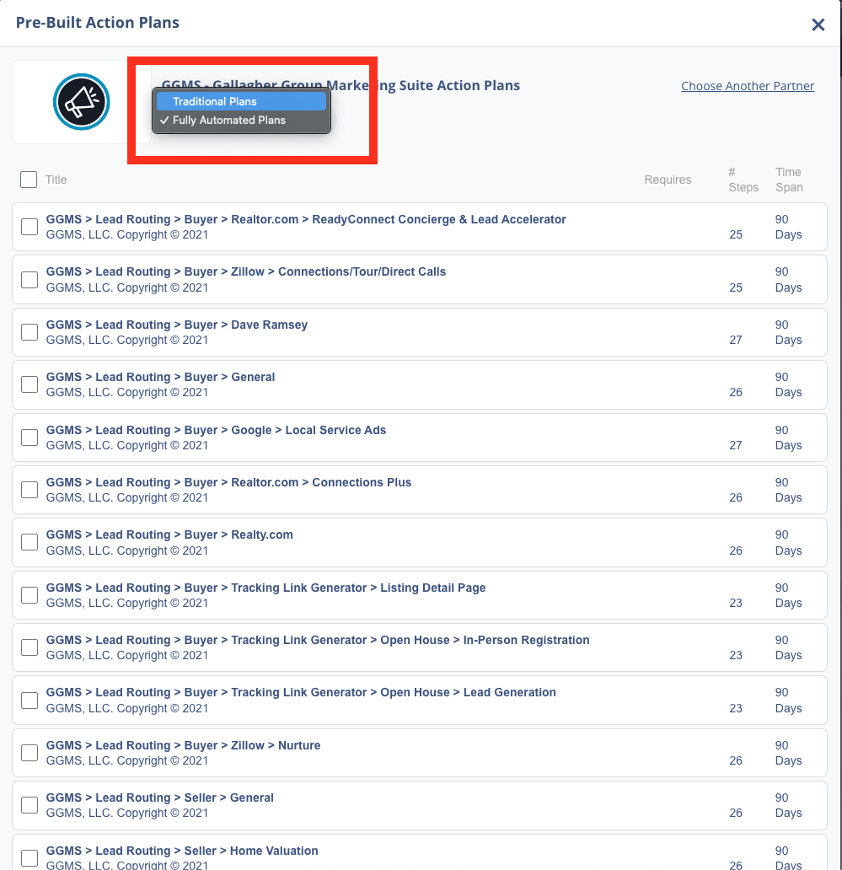Open the Tracking Link Generator > Listing Detail Page title
This screenshot has width=842, height=870.
[265, 588]
